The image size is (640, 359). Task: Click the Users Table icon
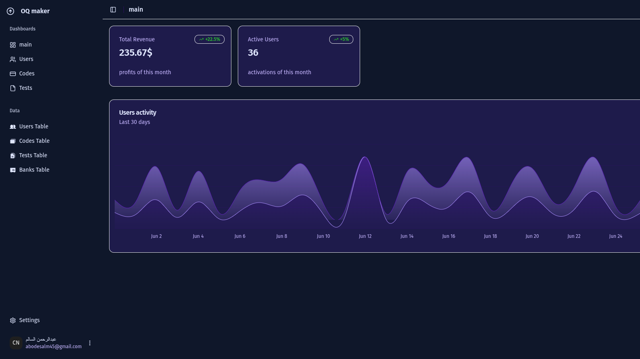13,127
